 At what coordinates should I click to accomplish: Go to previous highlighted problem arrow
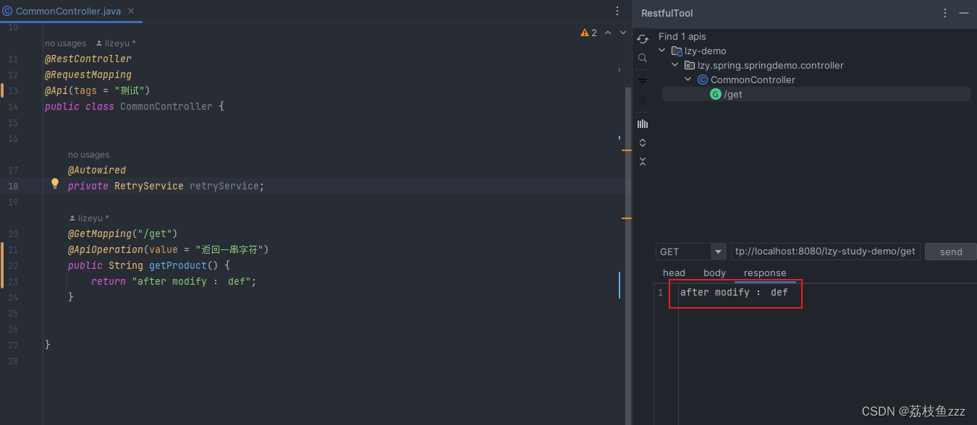(608, 33)
